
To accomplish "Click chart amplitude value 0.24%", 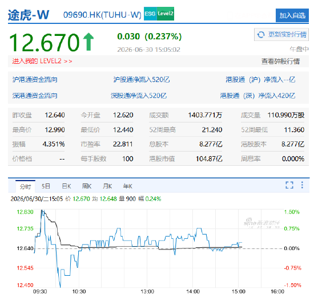I will point(153,199).
